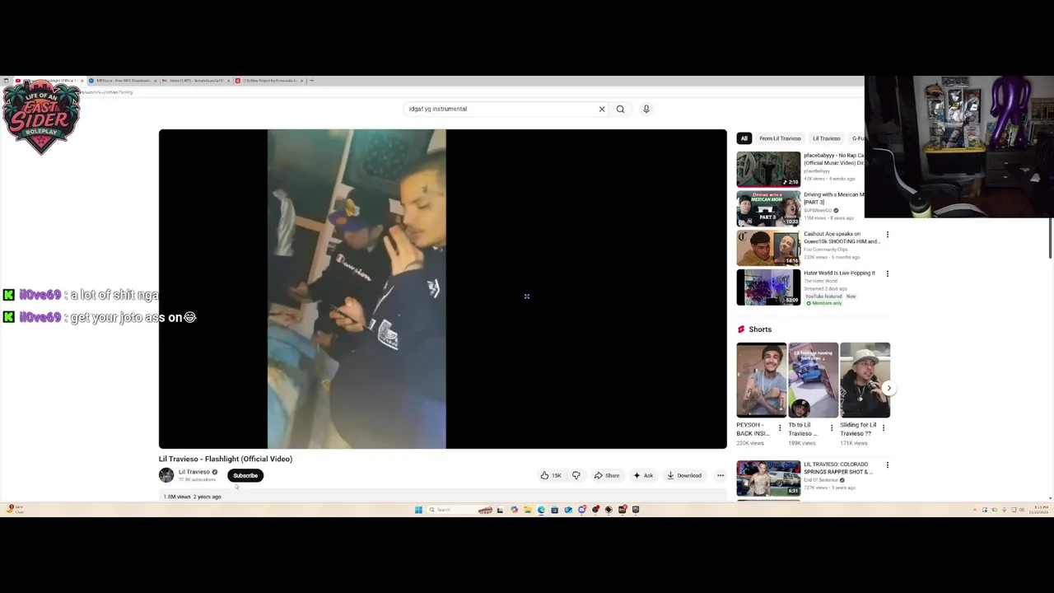Close the MP3Juice browser tab

click(155, 81)
